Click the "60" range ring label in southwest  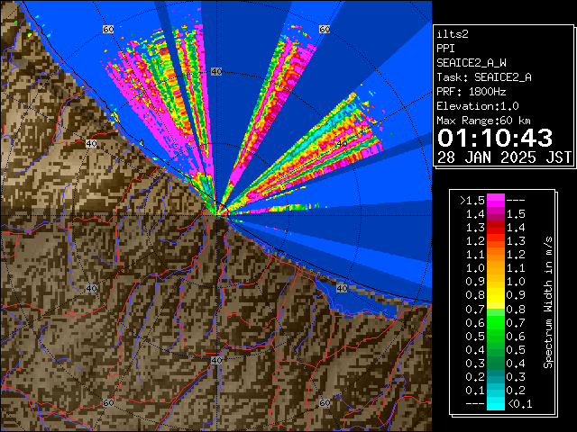[108, 402]
